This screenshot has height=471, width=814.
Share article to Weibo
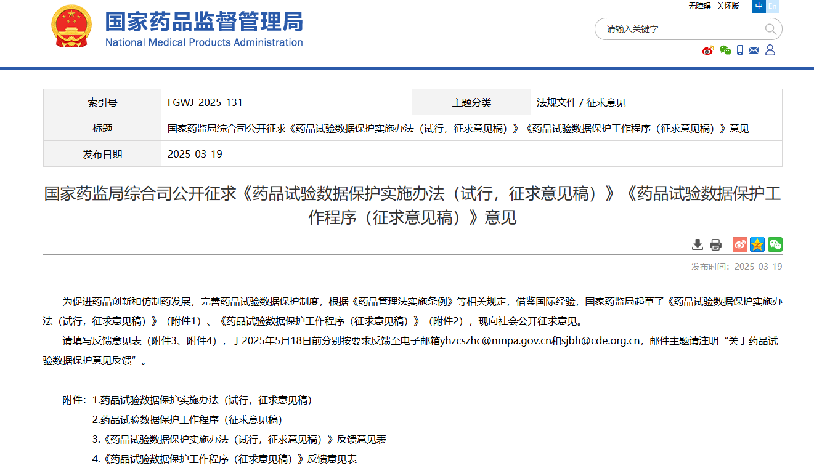(740, 244)
